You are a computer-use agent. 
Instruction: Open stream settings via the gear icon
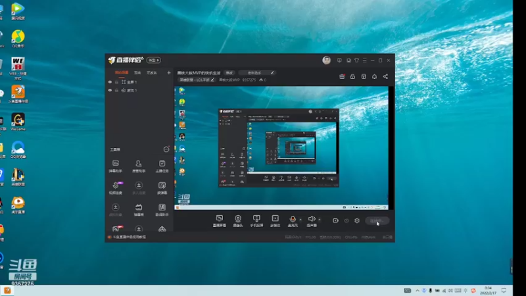[357, 220]
